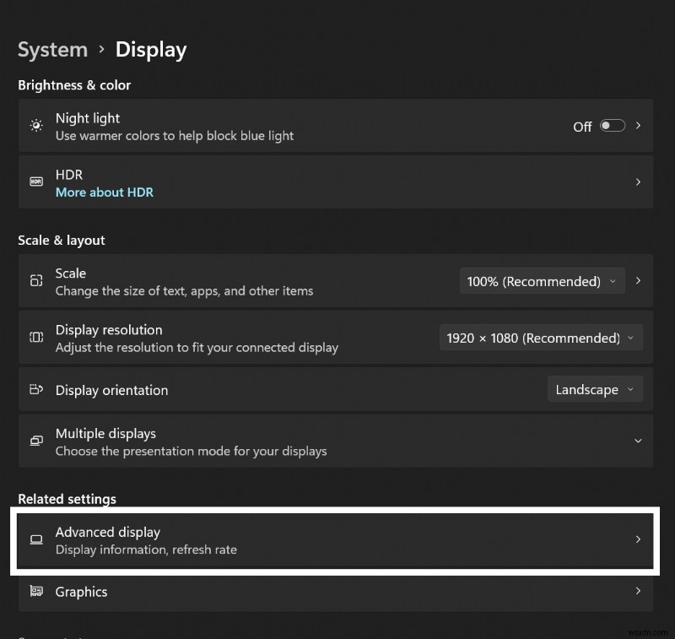The width and height of the screenshot is (675, 639).
Task: Open the Scale percentage dropdown
Action: coord(542,281)
